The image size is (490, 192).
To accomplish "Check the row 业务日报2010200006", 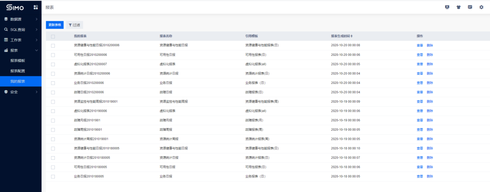I will (53, 83).
